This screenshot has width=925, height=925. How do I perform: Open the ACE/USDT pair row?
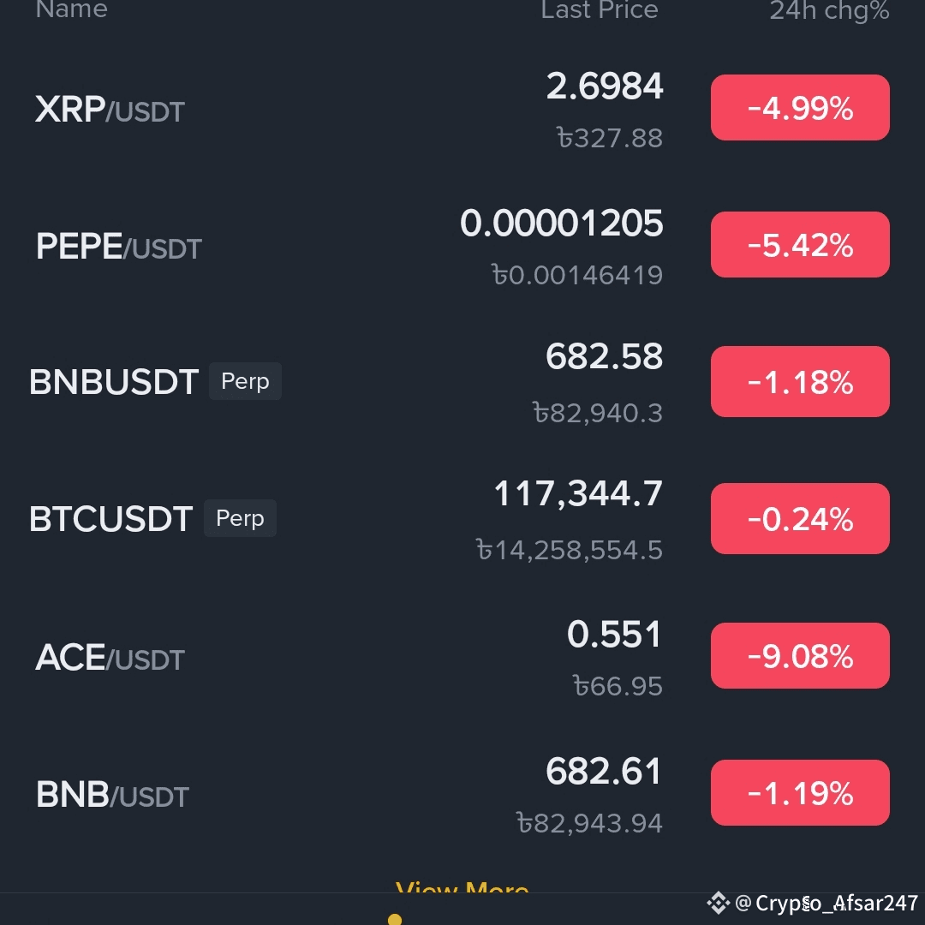coord(462,657)
